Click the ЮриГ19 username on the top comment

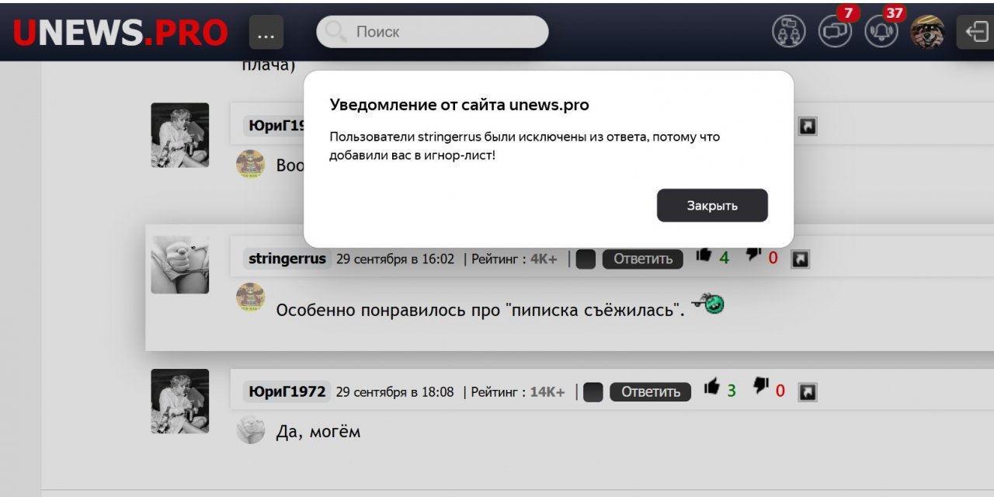(274, 127)
